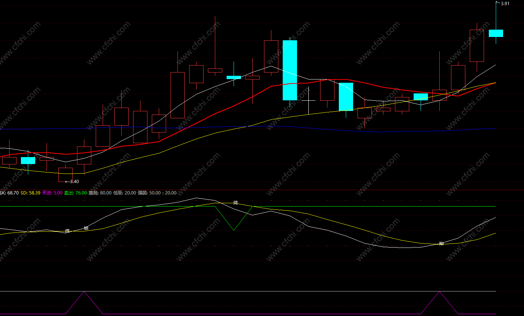Select the 低吸: 20.00 parameter label

click(125, 193)
